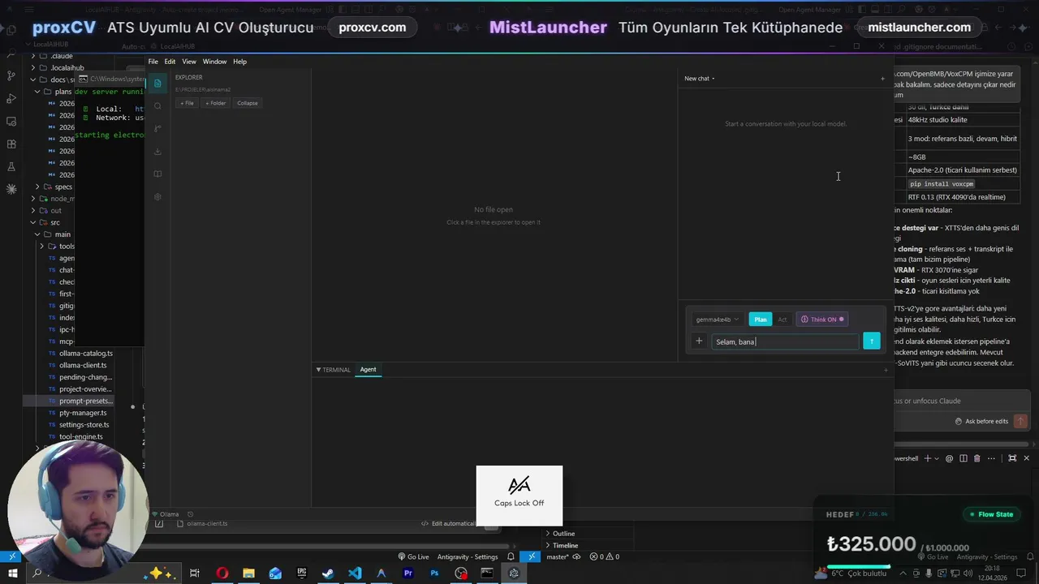Viewport: 1039px width, 584px height.
Task: Click the Flow State overlay button
Action: 991,514
